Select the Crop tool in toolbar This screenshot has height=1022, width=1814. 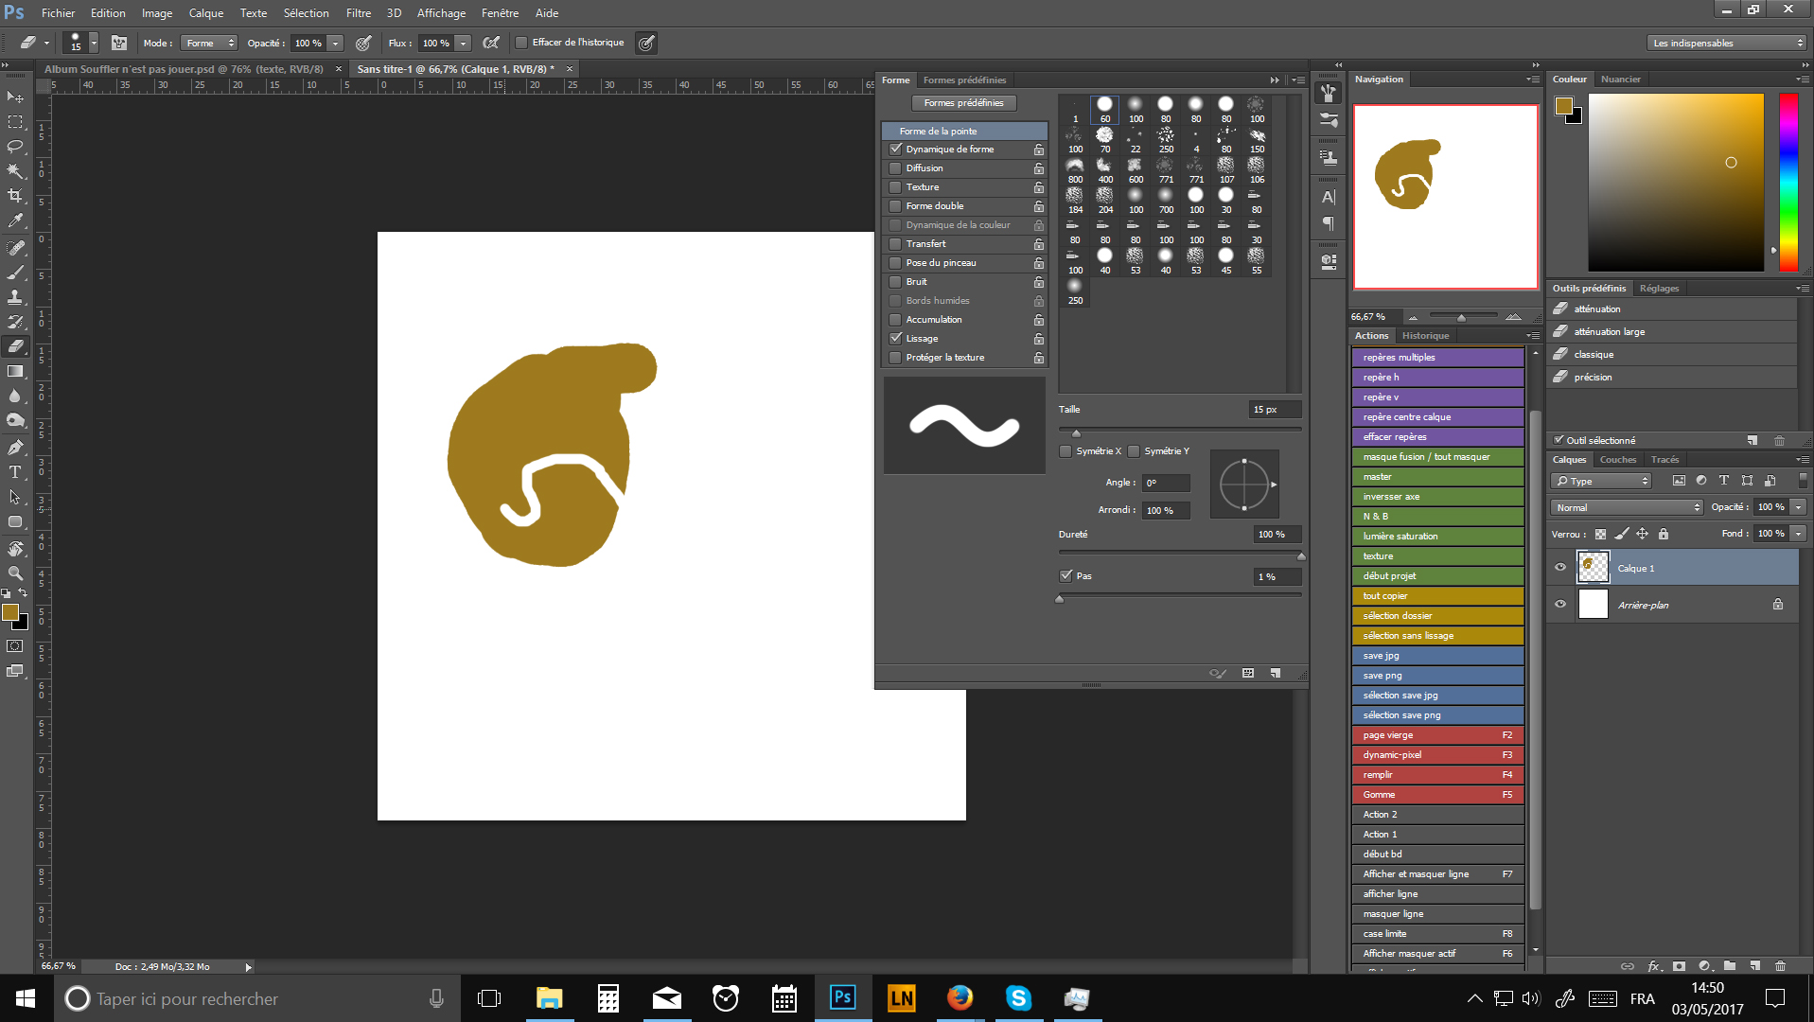[x=15, y=196]
